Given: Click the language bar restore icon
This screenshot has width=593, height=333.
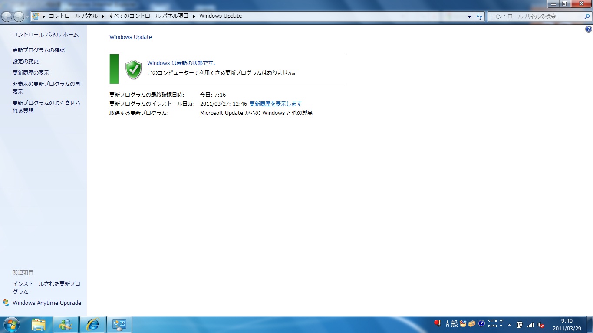Looking at the screenshot, I should point(501,321).
